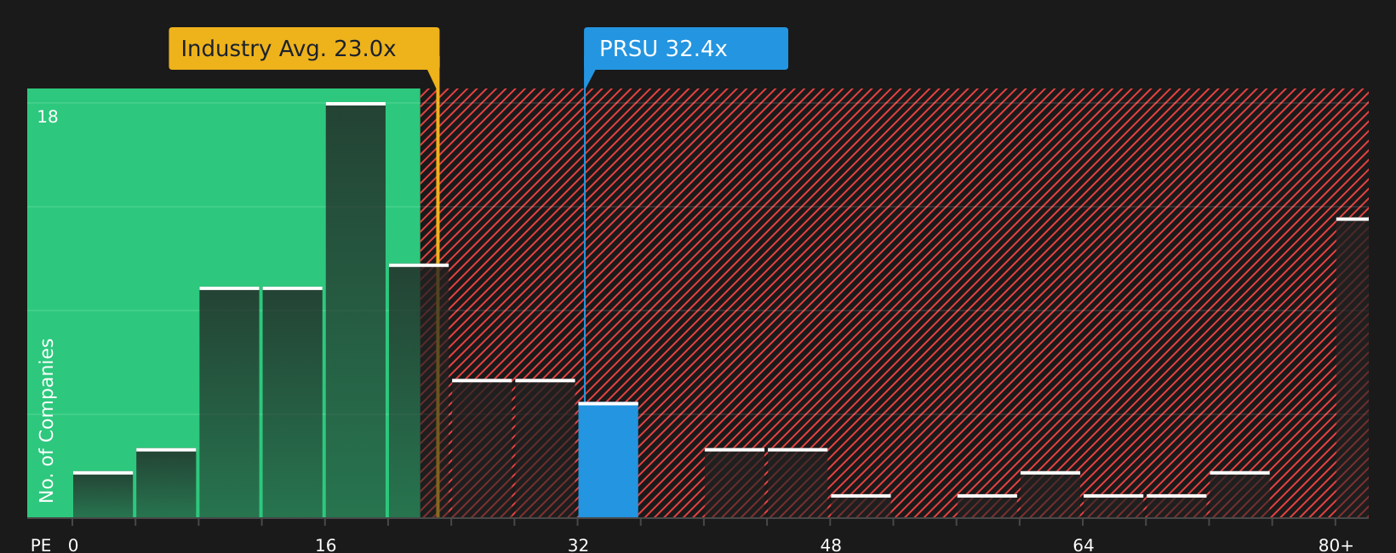Select the bar just left of the blue bar
Image resolution: width=1396 pixels, height=553 pixels.
pyautogui.click(x=545, y=448)
